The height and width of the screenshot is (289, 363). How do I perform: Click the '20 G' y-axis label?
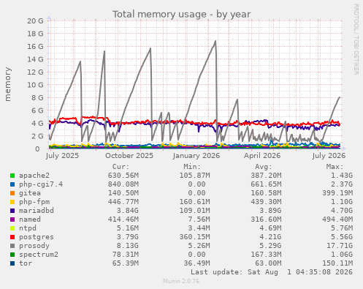click(x=35, y=20)
